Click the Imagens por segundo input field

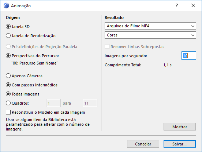pyautogui.click(x=189, y=56)
